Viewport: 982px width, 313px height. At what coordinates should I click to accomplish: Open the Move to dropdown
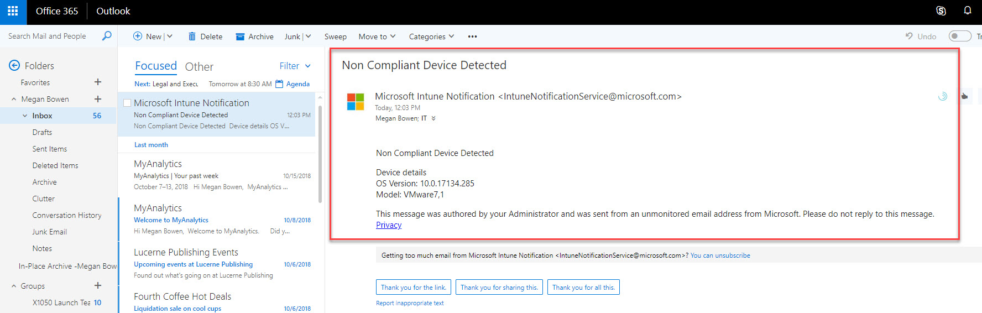(377, 36)
